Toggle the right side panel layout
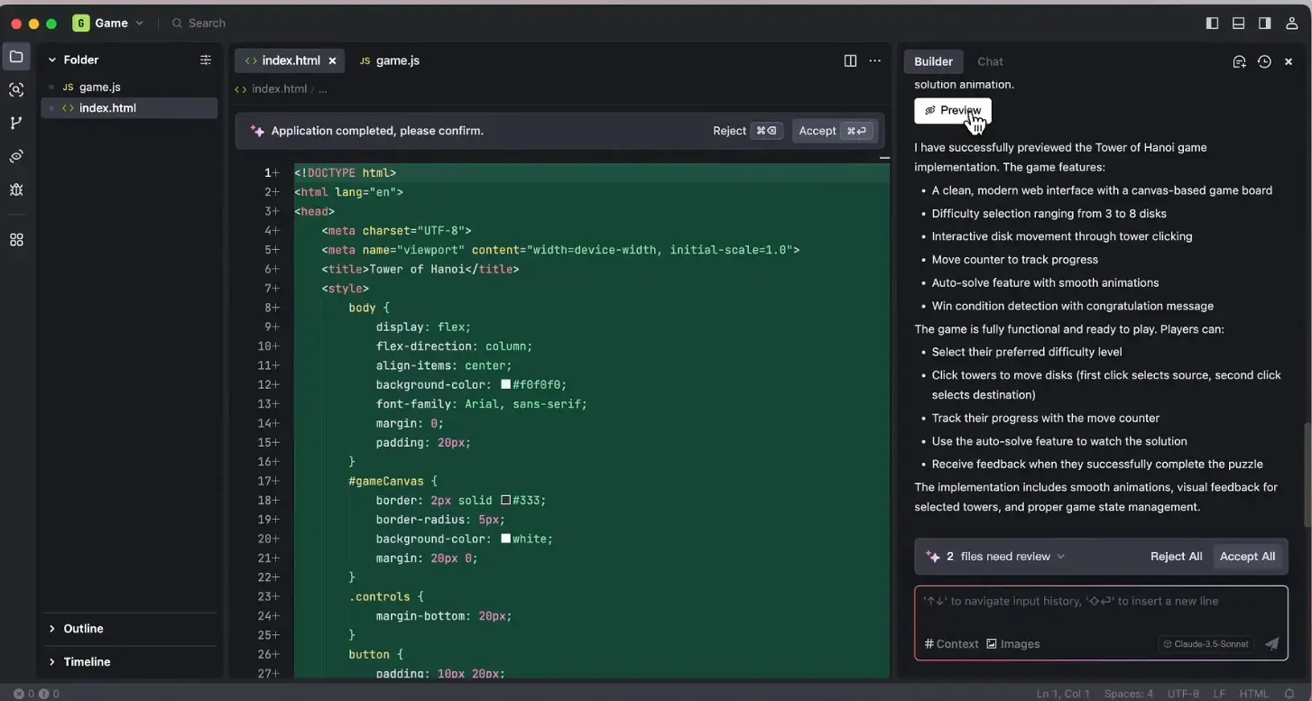The height and width of the screenshot is (701, 1312). 1265,23
